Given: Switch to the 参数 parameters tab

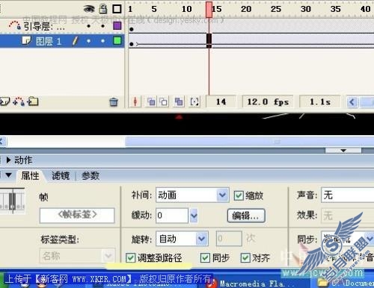Looking at the screenshot, I should pos(91,176).
